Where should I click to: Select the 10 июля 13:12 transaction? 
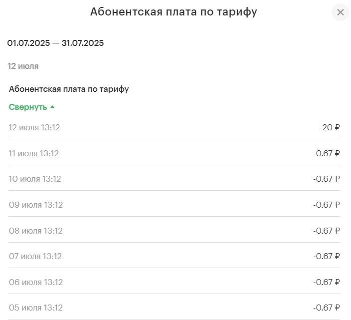pyautogui.click(x=35, y=179)
